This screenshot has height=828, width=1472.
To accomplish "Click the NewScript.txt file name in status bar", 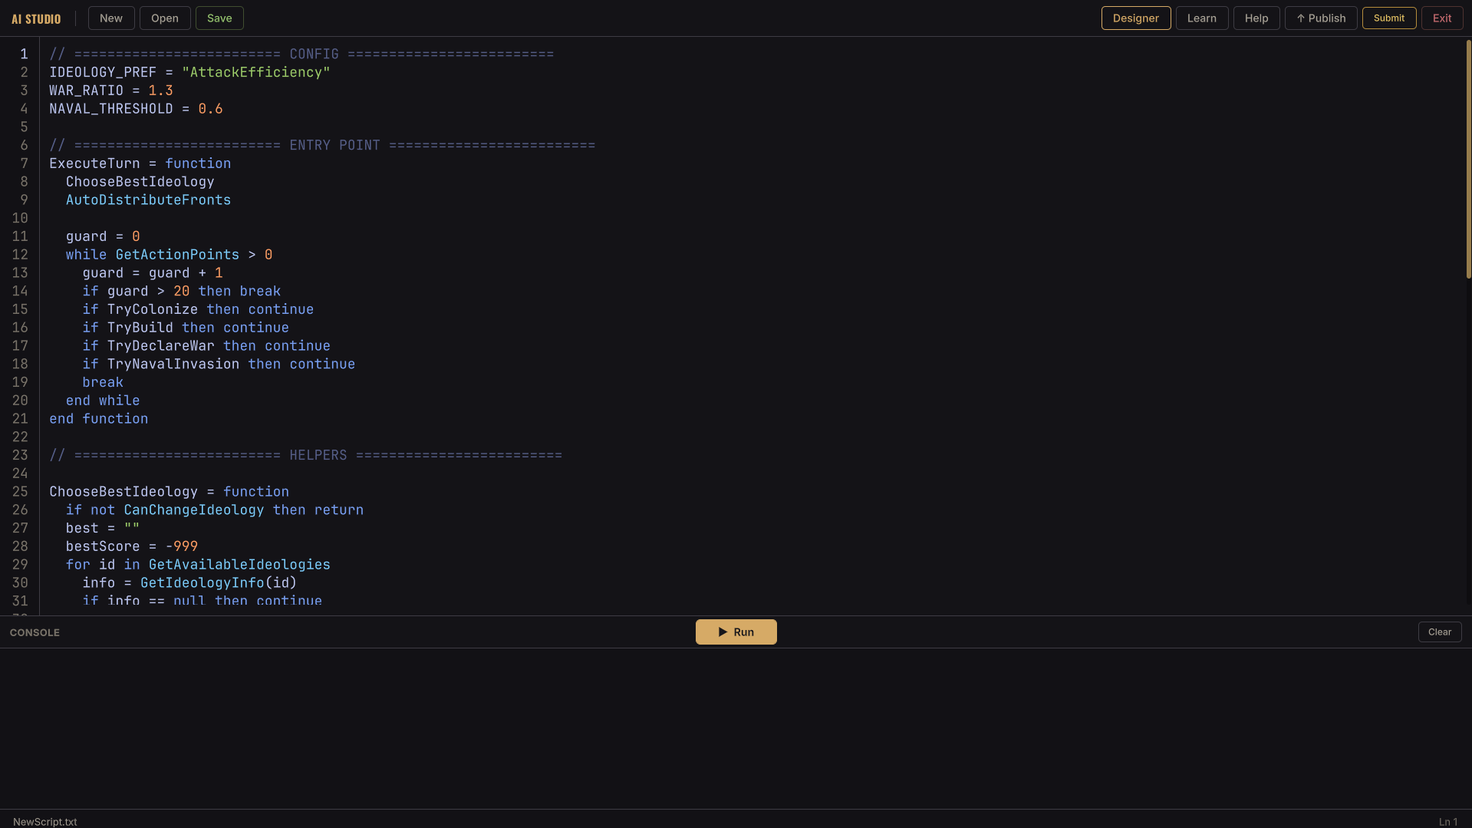I will point(45,822).
